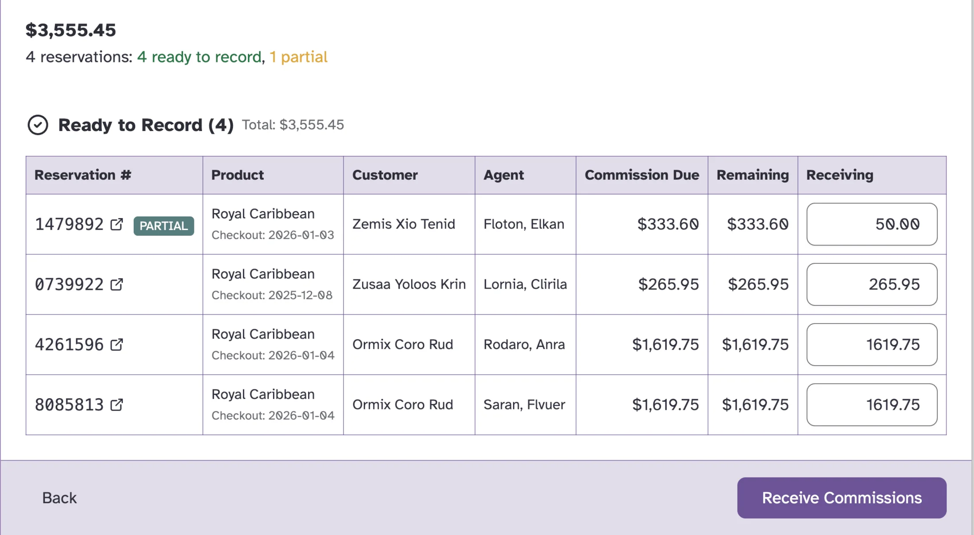Click the total amount $3,555.45 heading
Image resolution: width=974 pixels, height=535 pixels.
pyautogui.click(x=71, y=30)
